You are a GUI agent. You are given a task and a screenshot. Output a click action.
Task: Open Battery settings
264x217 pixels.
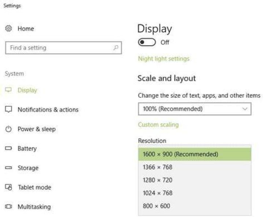tap(27, 149)
